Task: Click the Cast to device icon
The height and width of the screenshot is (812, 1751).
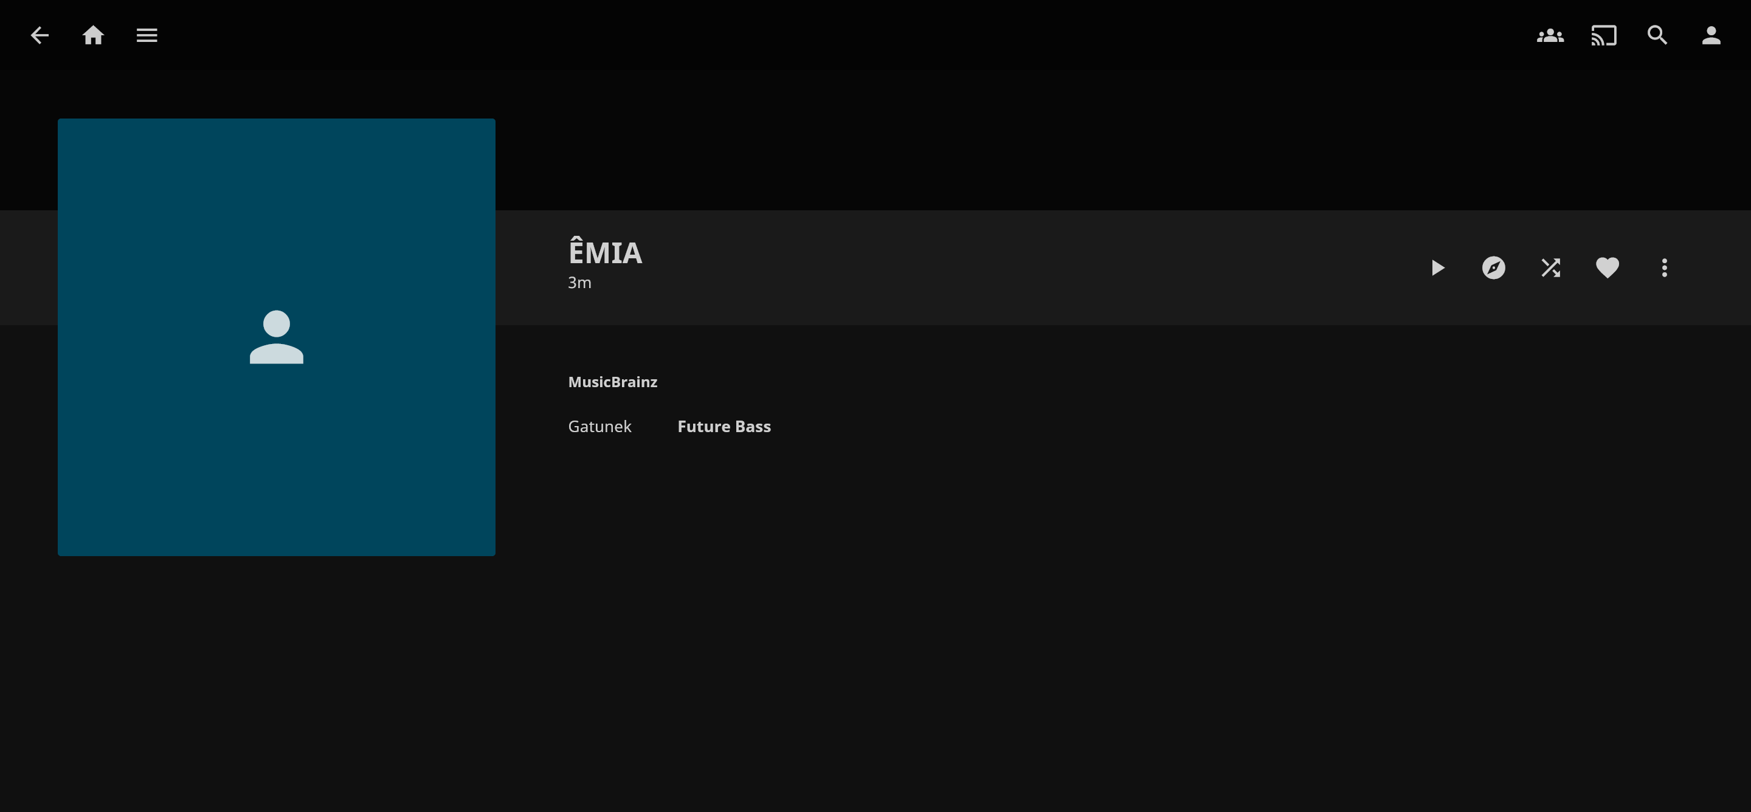Action: 1603,35
